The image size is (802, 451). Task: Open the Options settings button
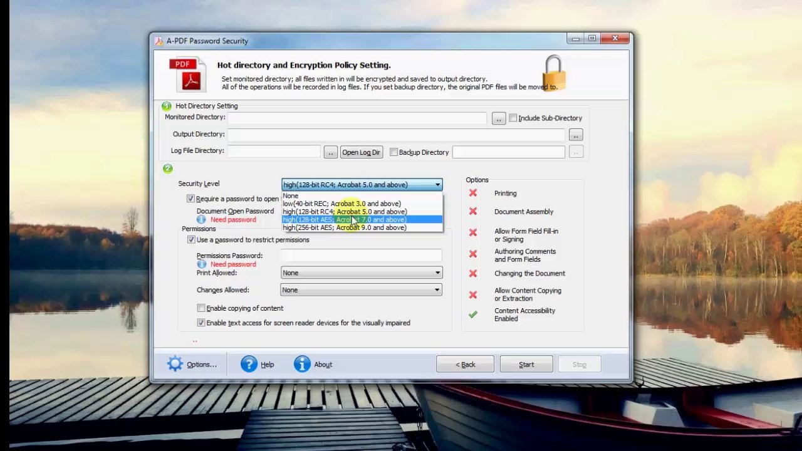[192, 365]
